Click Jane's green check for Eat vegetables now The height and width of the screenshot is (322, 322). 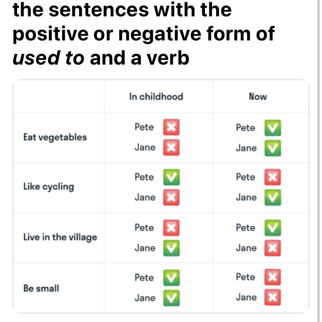pos(273,148)
